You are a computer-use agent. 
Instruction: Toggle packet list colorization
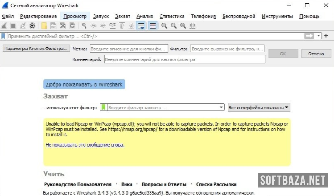click(x=153, y=25)
